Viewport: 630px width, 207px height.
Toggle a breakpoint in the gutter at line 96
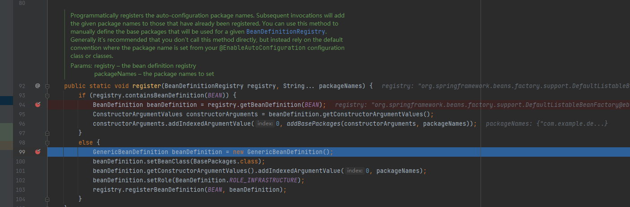(38, 123)
